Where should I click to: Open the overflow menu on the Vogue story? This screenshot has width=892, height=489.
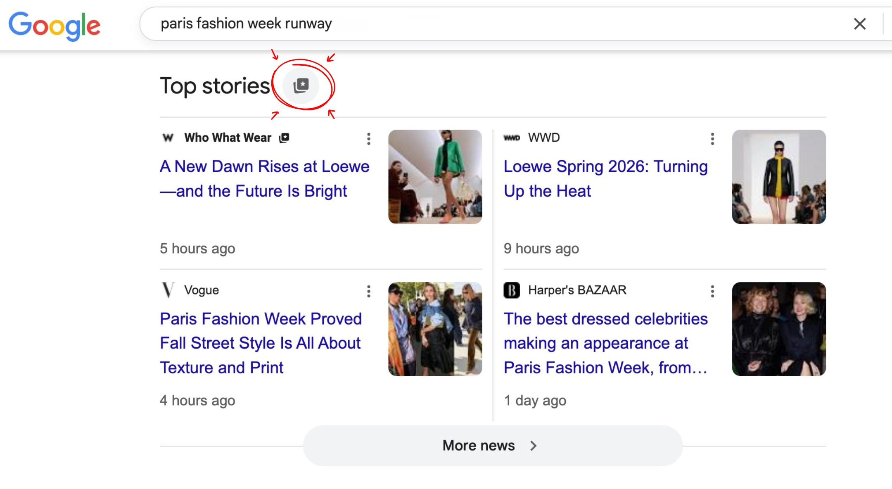368,292
